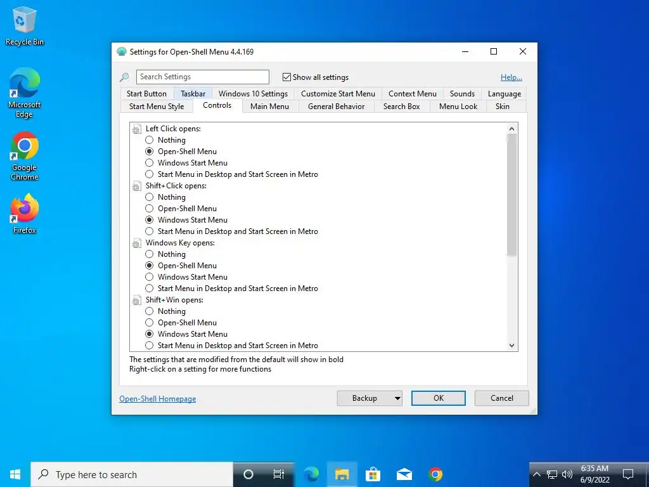Image resolution: width=649 pixels, height=487 pixels.
Task: Open File Explorer from the taskbar
Action: tap(342, 474)
